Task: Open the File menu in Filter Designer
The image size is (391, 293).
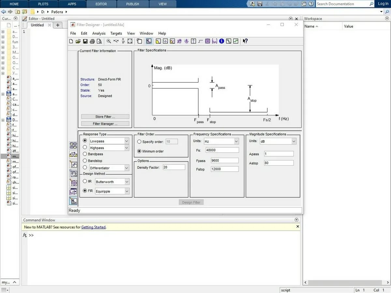Action: 73,33
